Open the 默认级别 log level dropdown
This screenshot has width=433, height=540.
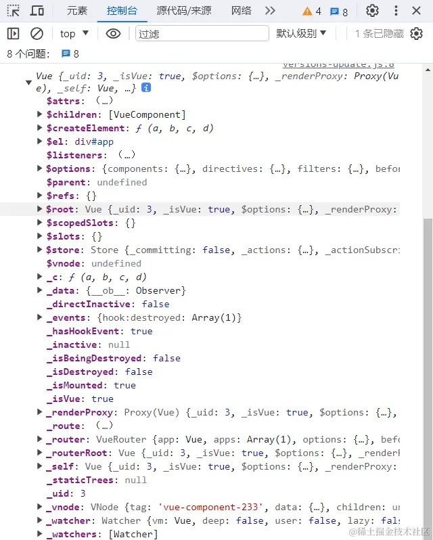click(x=301, y=34)
